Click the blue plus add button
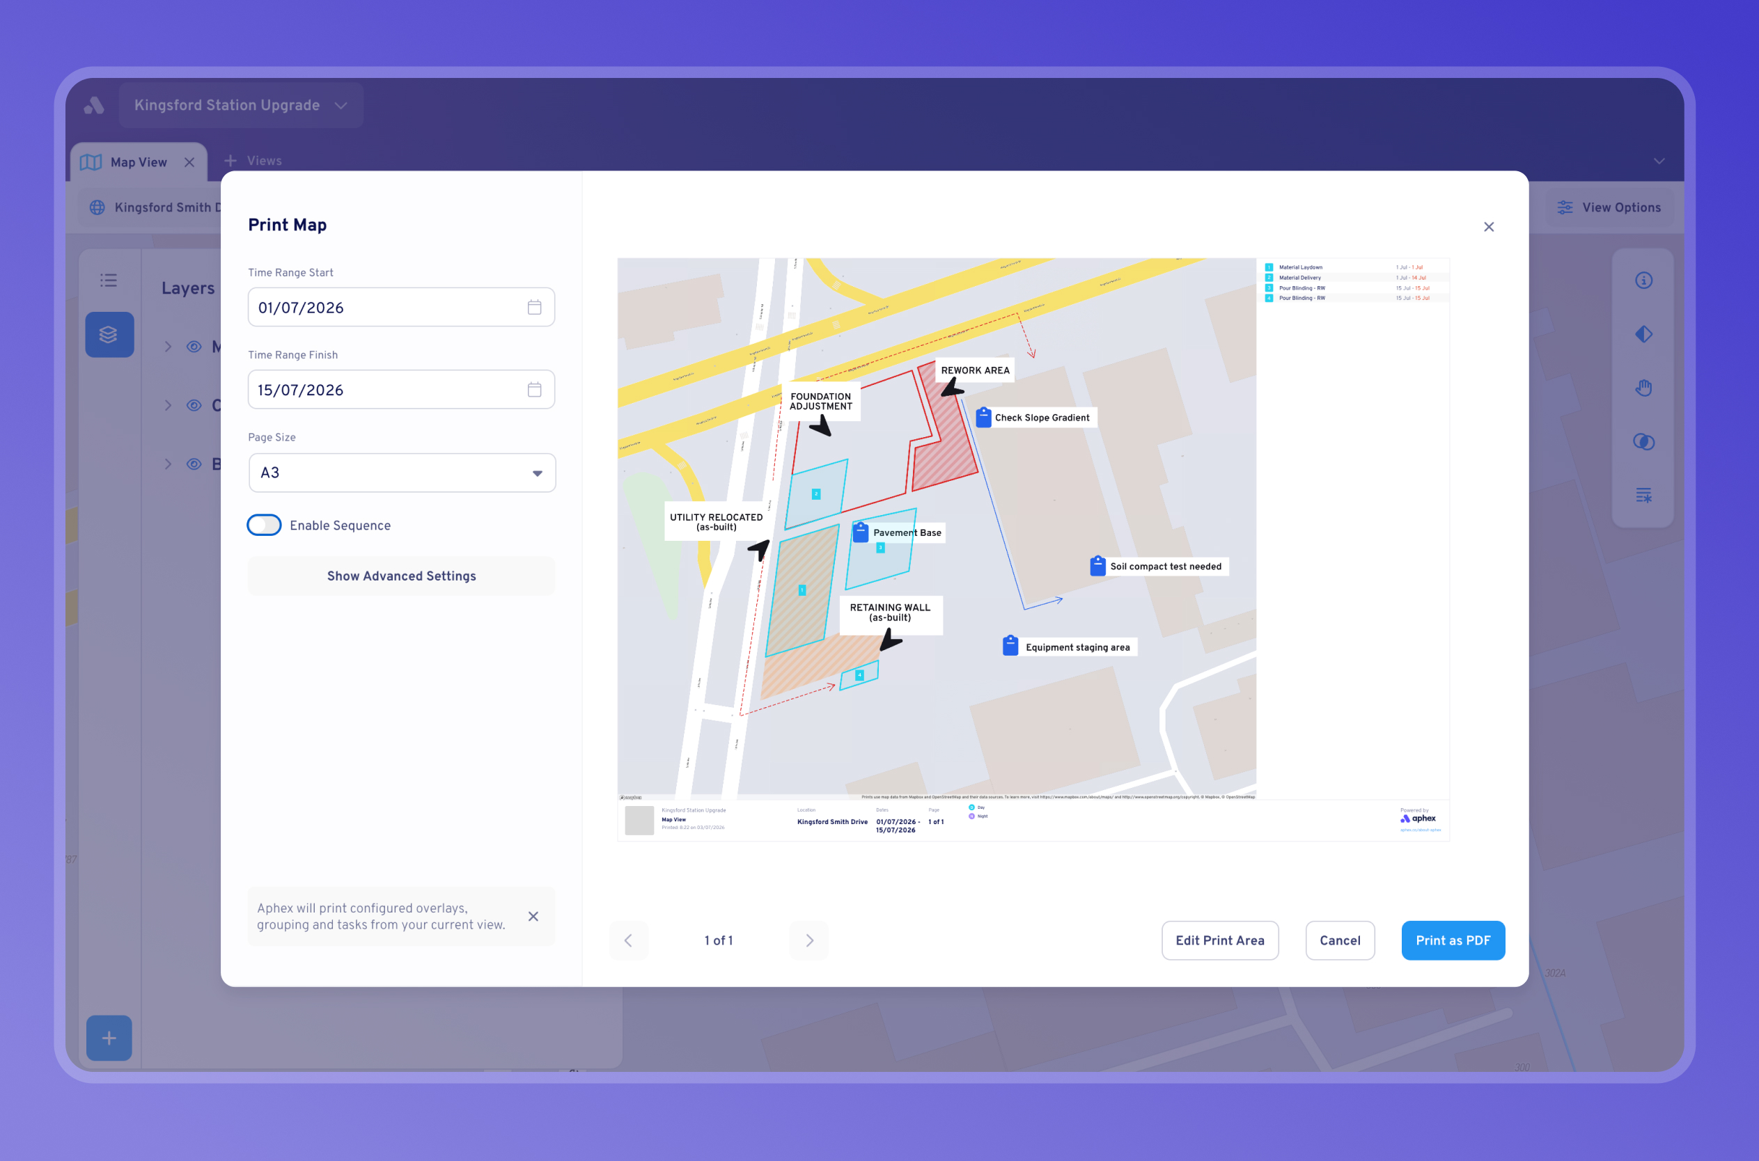The image size is (1759, 1161). coord(109,1038)
